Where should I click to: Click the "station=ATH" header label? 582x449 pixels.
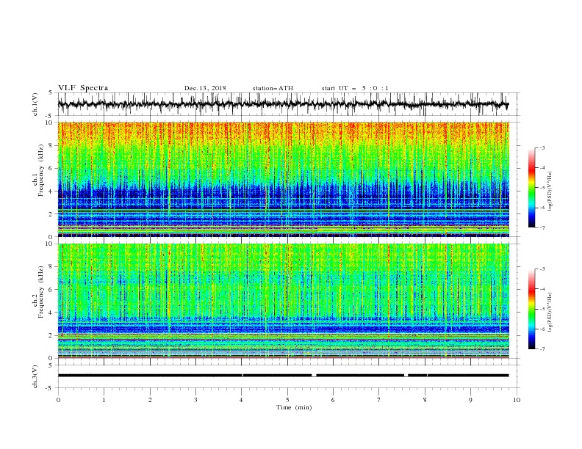click(x=273, y=88)
